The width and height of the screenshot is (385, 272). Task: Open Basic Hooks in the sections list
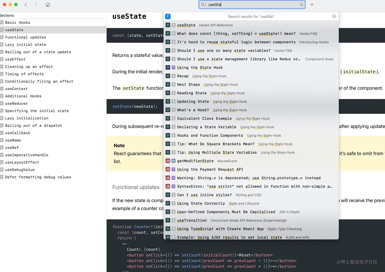coord(18,23)
